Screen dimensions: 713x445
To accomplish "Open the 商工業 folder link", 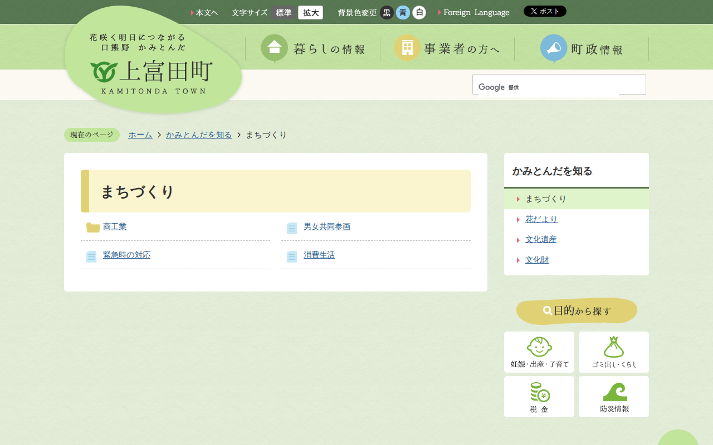I will point(115,226).
